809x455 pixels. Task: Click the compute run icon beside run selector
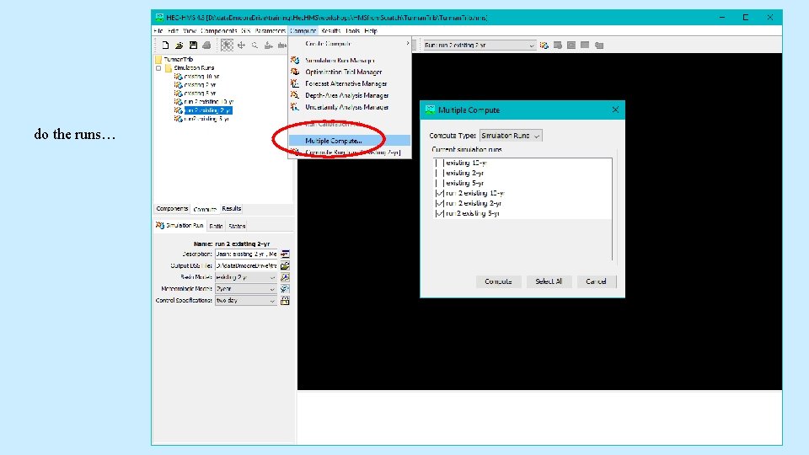pyautogui.click(x=544, y=45)
